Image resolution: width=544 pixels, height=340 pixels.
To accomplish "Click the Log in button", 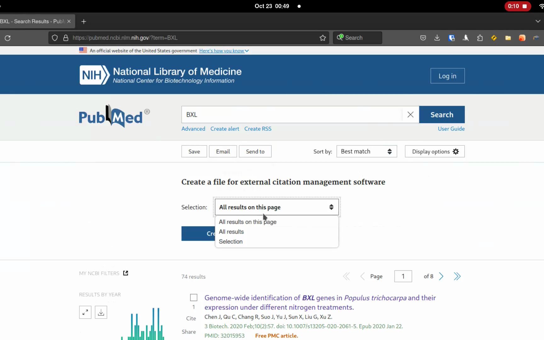I will [447, 76].
